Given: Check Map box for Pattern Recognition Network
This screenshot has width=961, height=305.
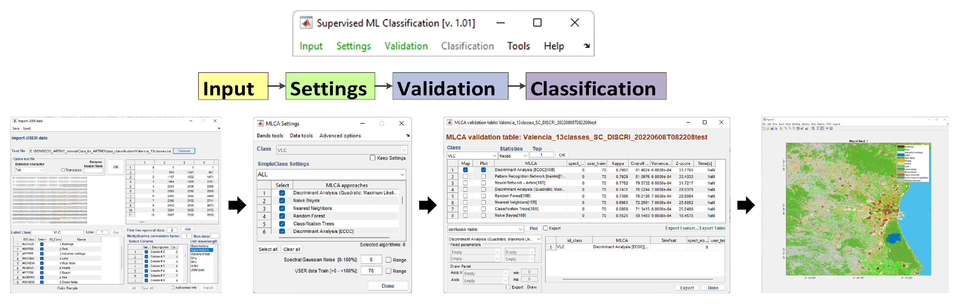Looking at the screenshot, I should [465, 176].
